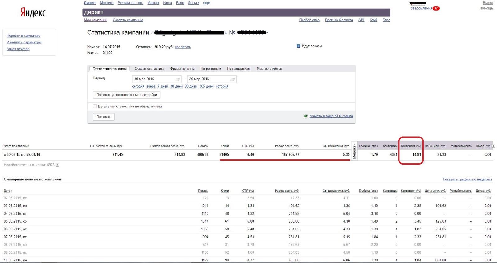Click the доплатить link
The width and height of the screenshot is (497, 263).
point(183,47)
